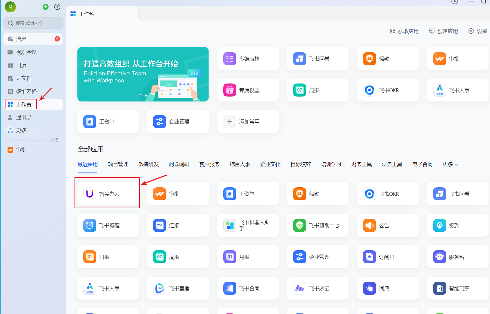Open 通讯录 in the sidebar
The image size is (490, 314).
click(33, 117)
